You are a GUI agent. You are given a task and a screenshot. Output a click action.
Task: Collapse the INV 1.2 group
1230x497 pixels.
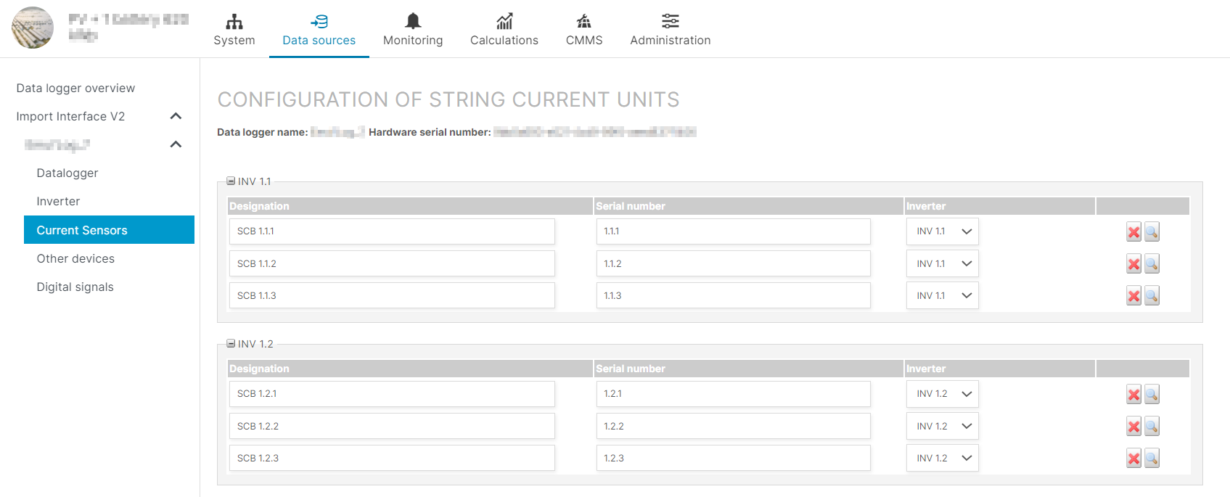[x=231, y=344]
